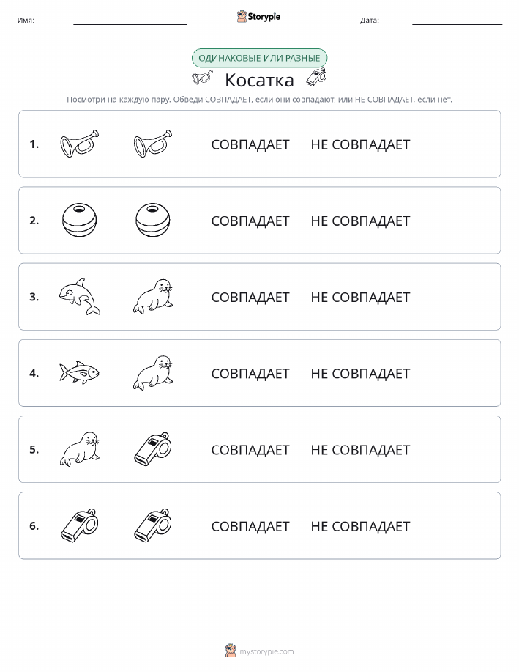Click the second ball picture in row 2
Viewport: 519px width, 672px height.
pyautogui.click(x=153, y=220)
